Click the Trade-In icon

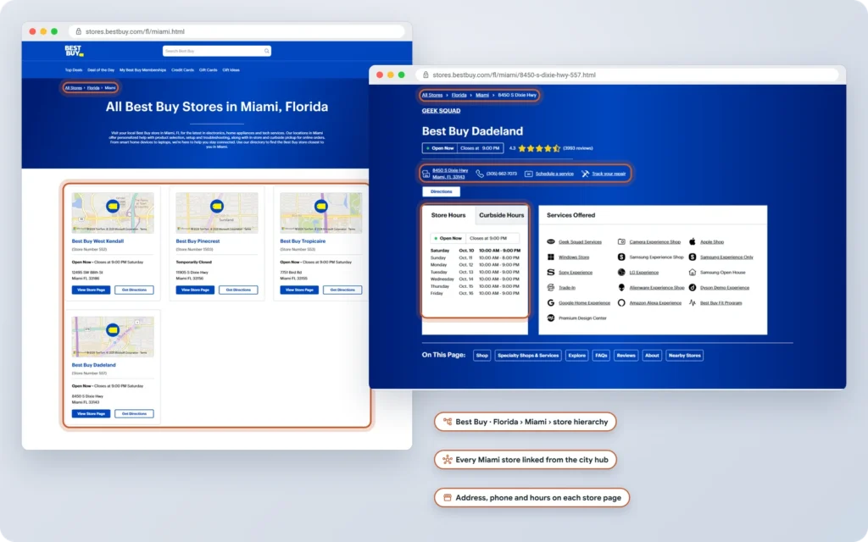point(550,288)
